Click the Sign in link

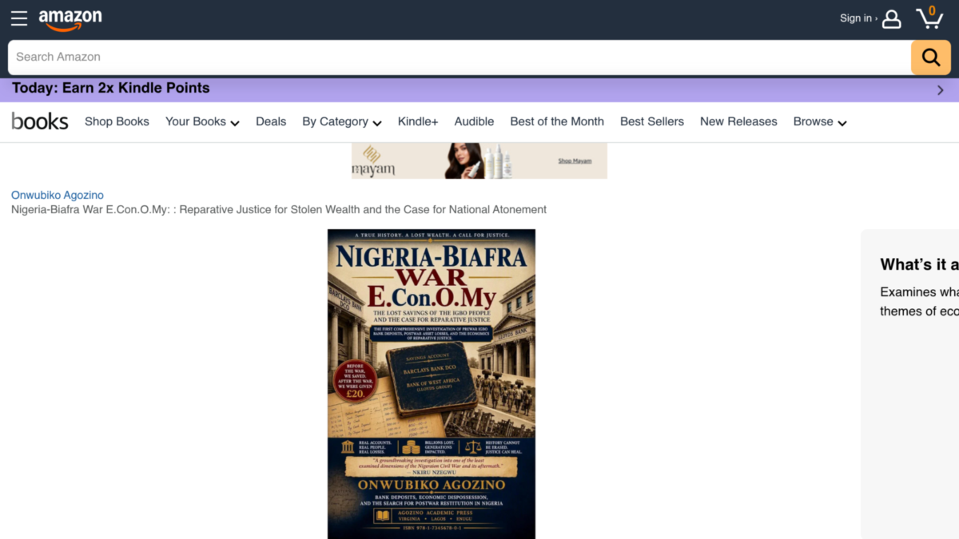(858, 18)
